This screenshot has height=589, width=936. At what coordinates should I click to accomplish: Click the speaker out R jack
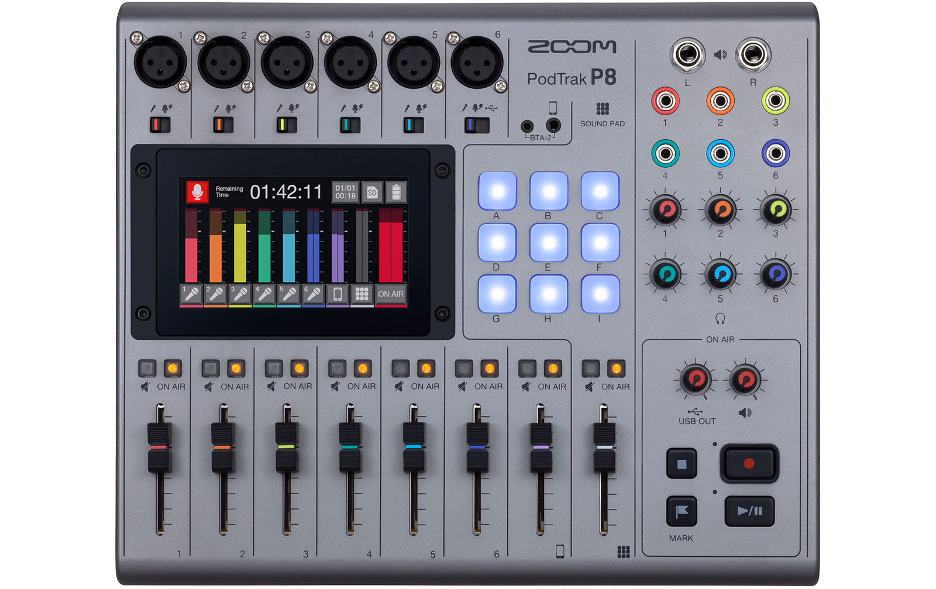[753, 55]
